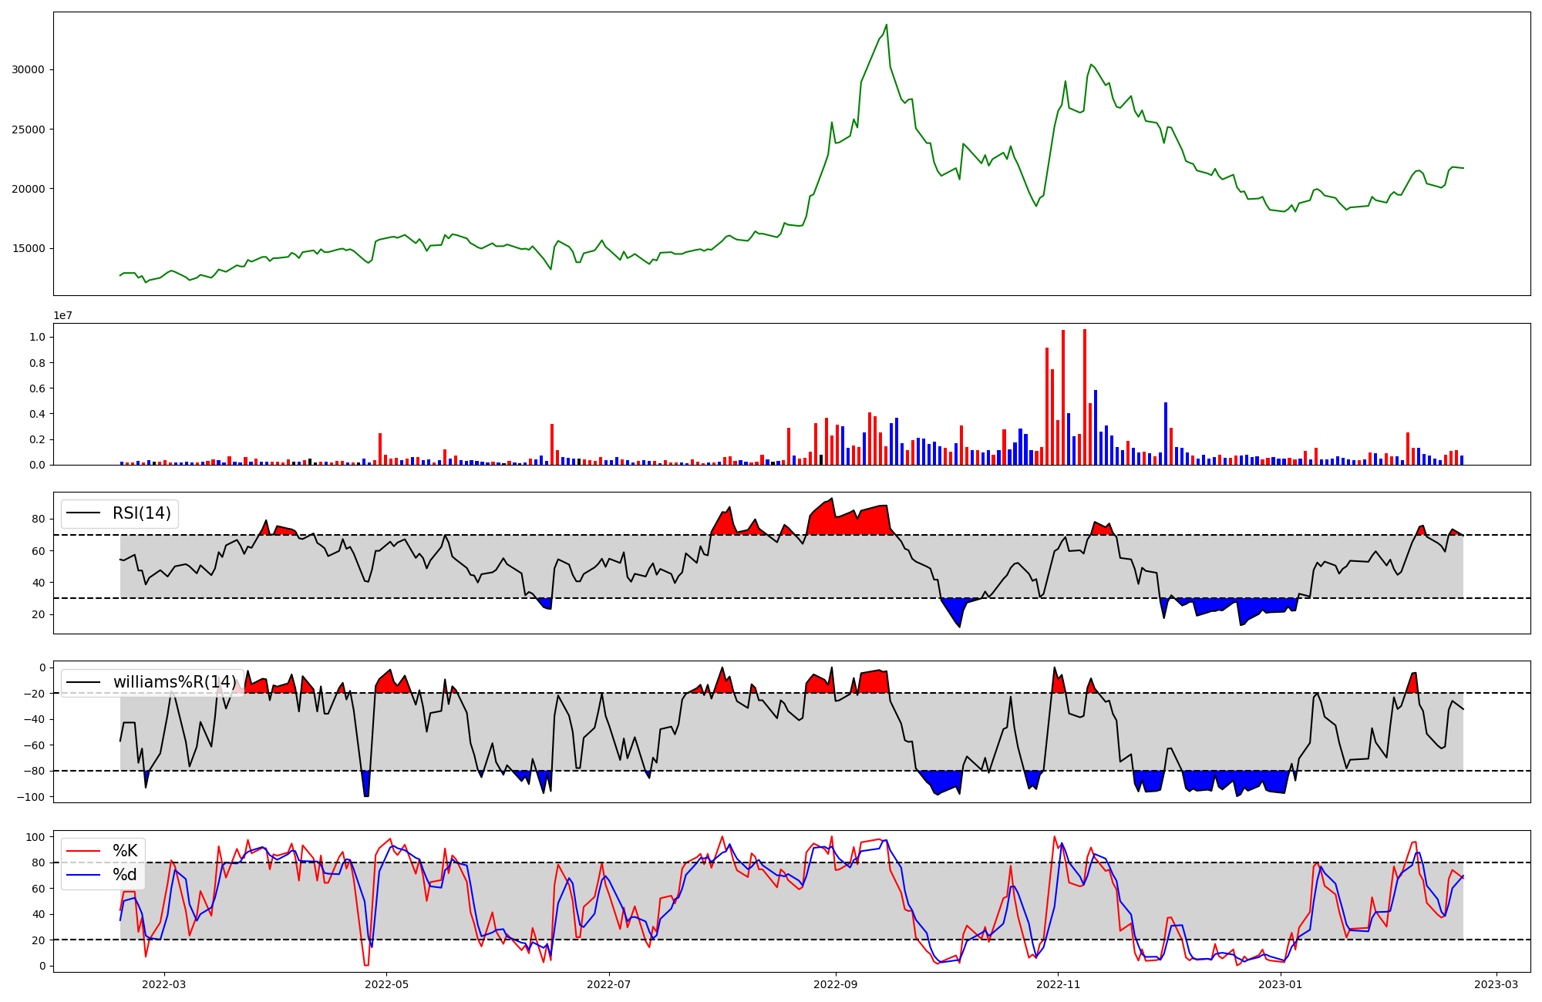Click the 30000 price axis label
1542x1002 pixels.
(28, 69)
